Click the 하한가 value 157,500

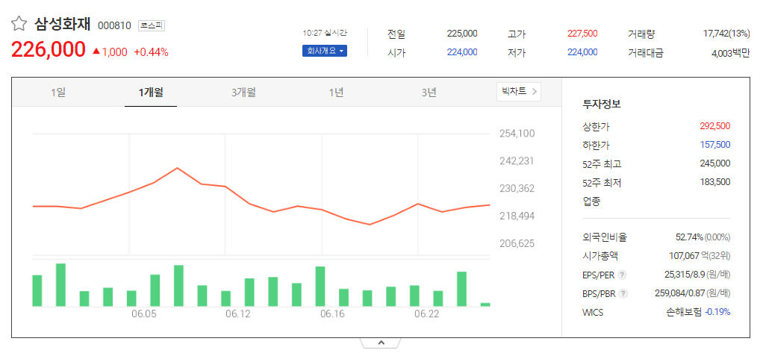[x=714, y=145]
